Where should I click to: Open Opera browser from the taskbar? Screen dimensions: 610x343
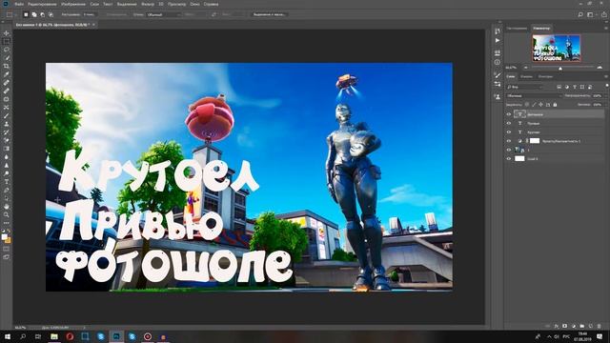70,336
